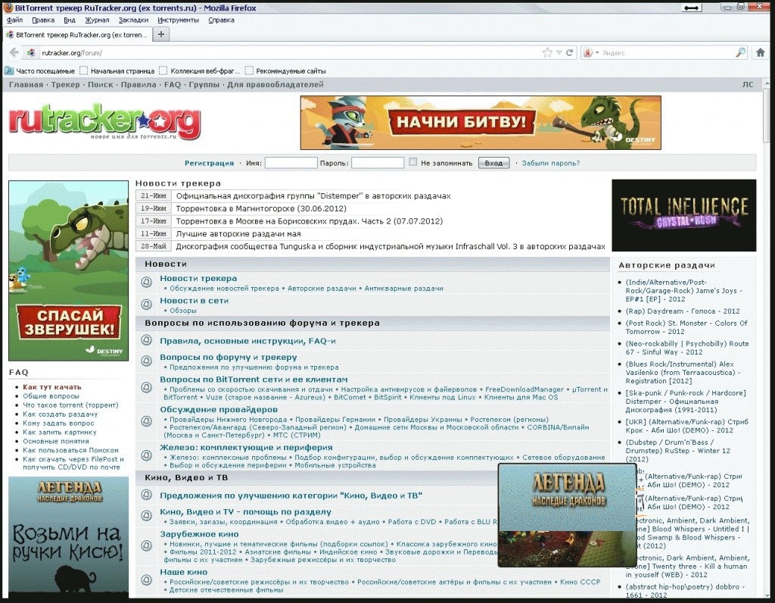Open Поиск in the top navigation
Viewport: 775px width, 603px height.
[101, 85]
